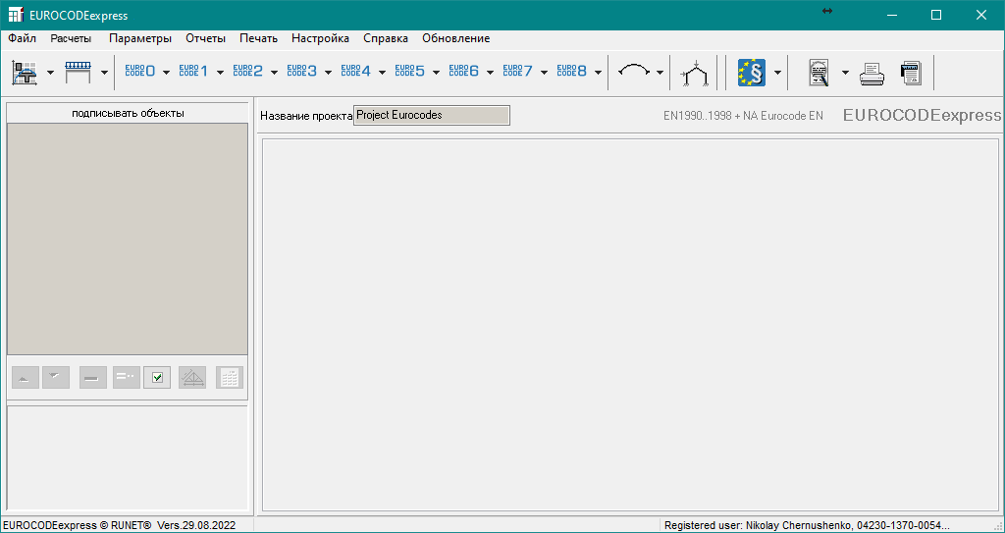
Task: Click the concrete section design toolbar icon
Action: (x=26, y=73)
